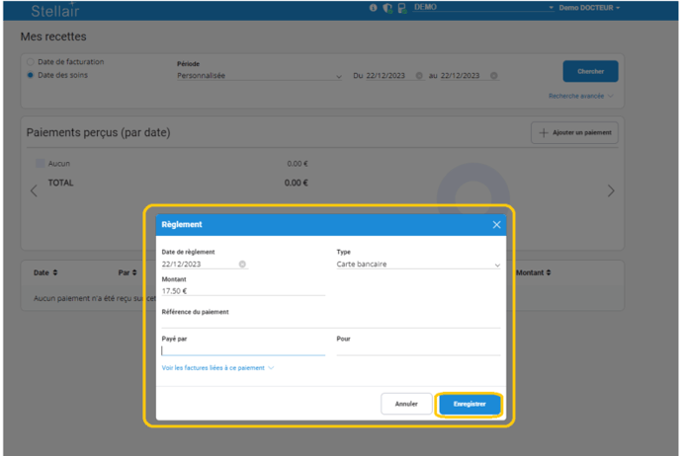Click the card reader status icon
Image resolution: width=680 pixels, height=456 pixels.
click(401, 8)
